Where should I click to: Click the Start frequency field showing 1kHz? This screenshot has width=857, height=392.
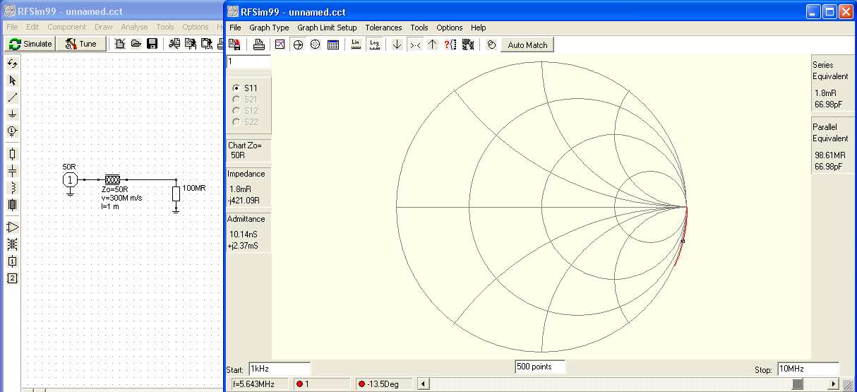(x=279, y=369)
